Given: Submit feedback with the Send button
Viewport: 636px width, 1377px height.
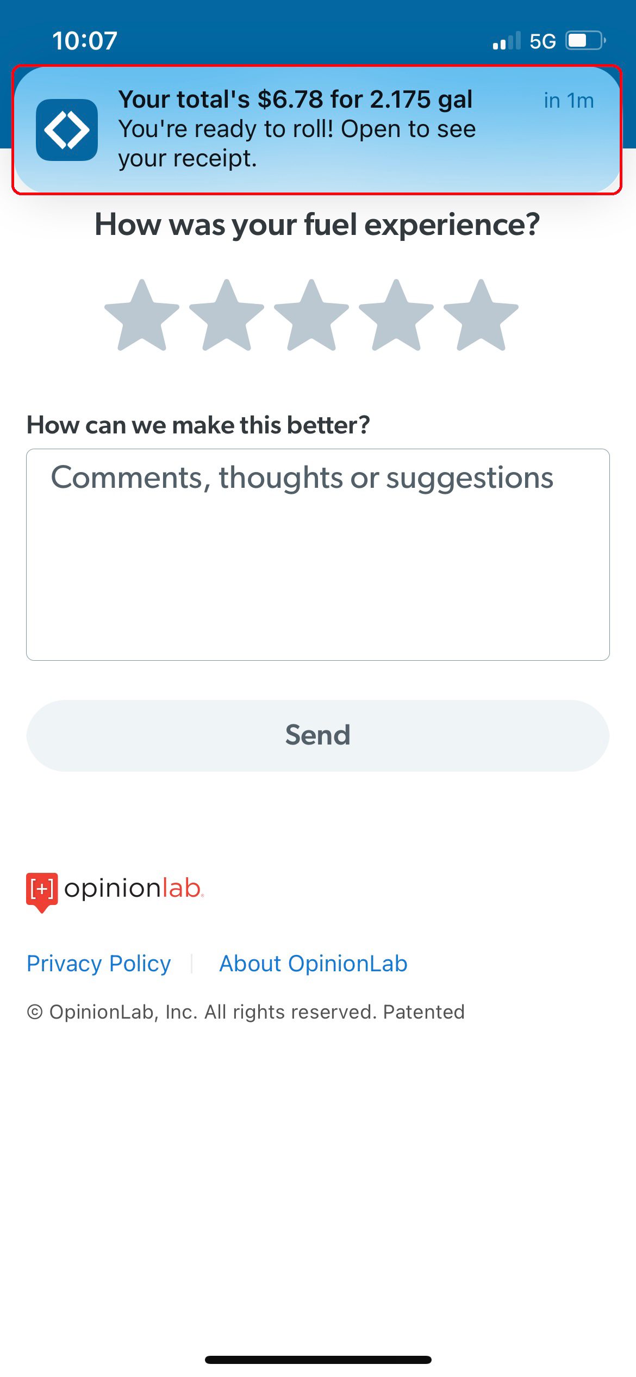Looking at the screenshot, I should (318, 735).
